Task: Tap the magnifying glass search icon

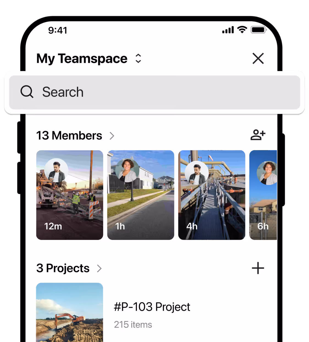Action: tap(27, 92)
